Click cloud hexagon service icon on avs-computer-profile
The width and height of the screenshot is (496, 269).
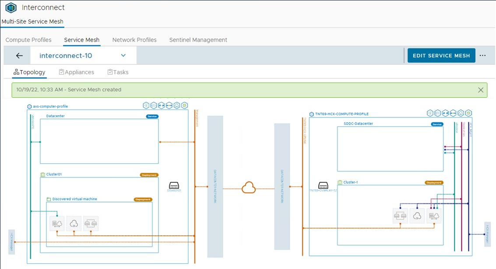coord(177,106)
